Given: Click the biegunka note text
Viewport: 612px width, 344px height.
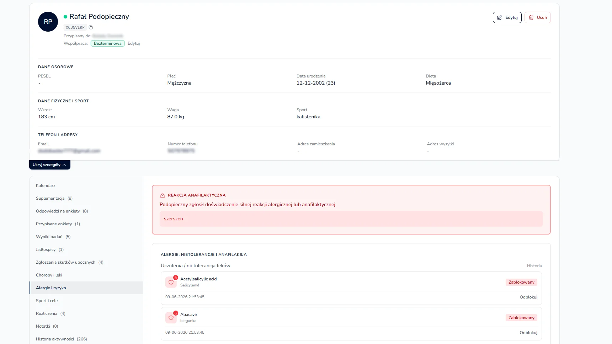Looking at the screenshot, I should tap(188, 321).
